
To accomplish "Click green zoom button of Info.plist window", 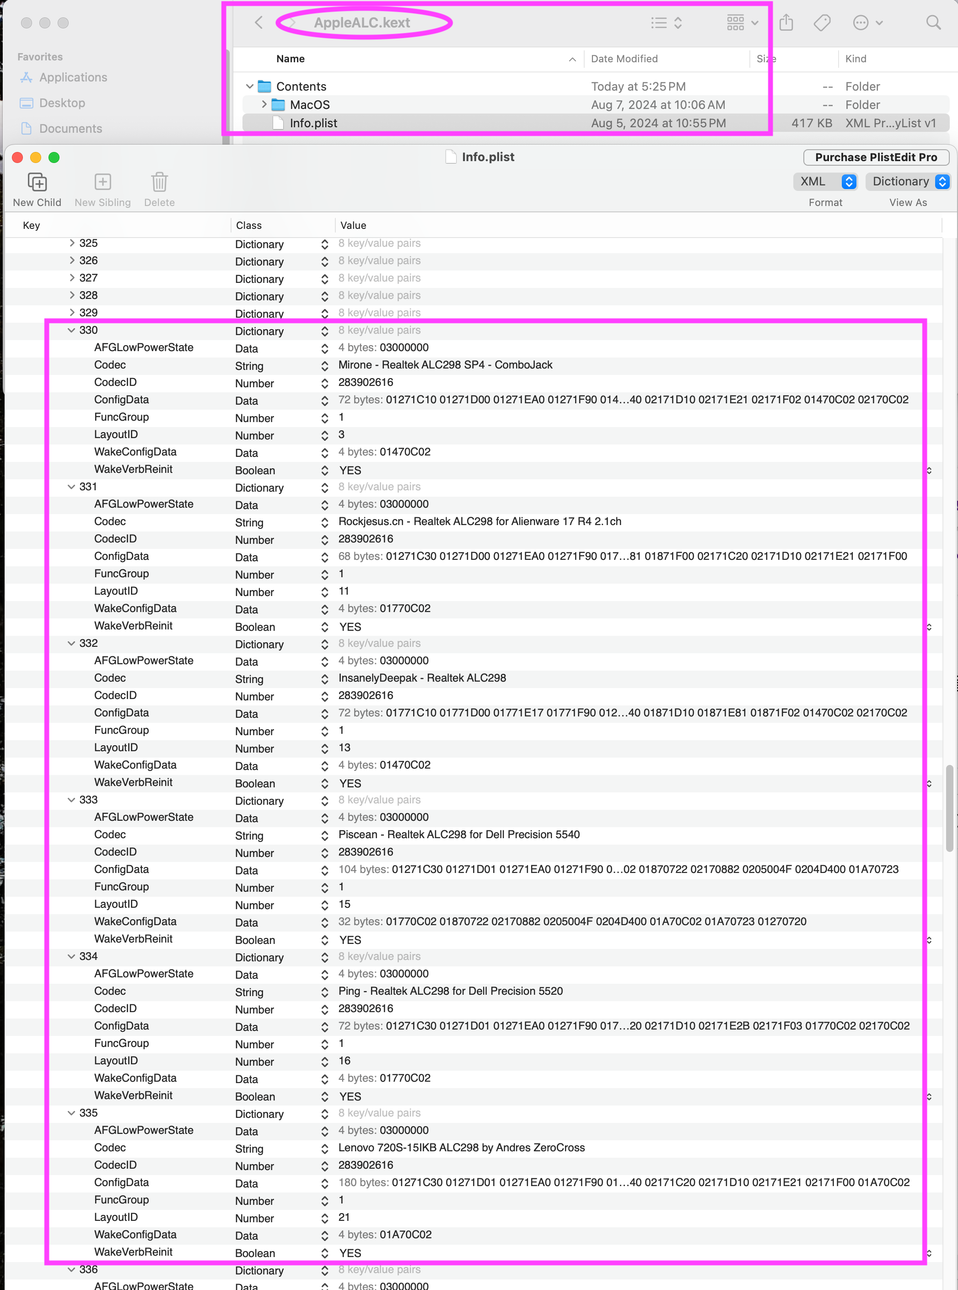I will point(54,157).
